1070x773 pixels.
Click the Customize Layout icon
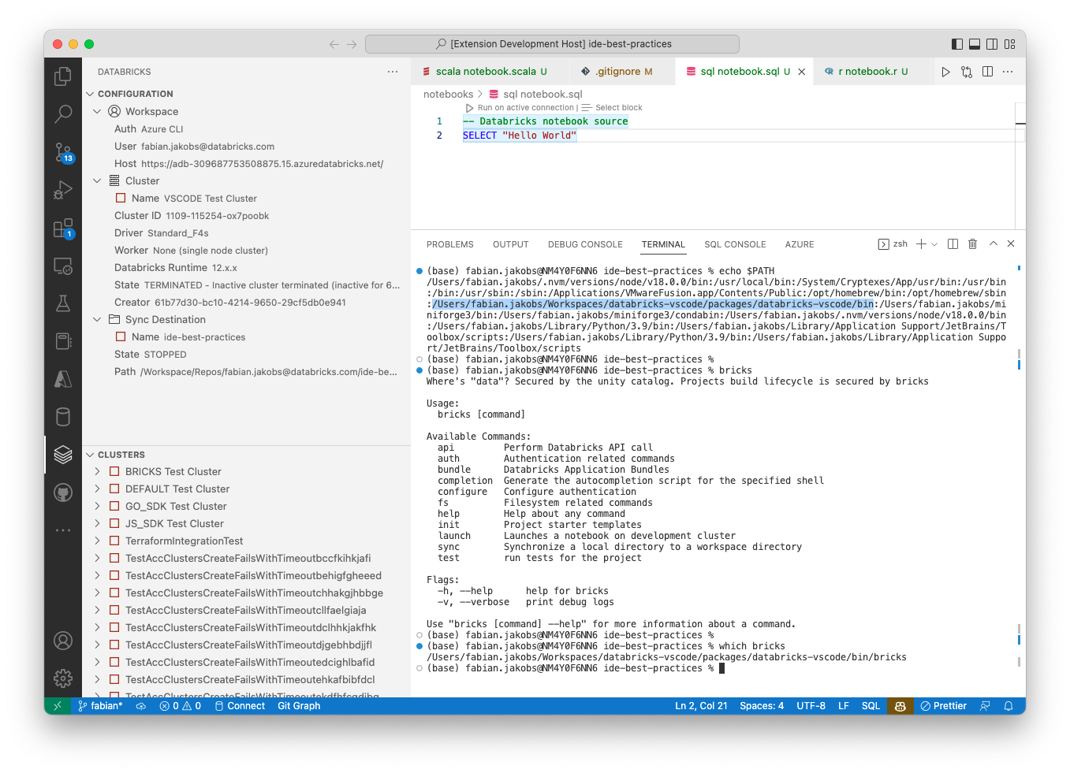[x=1010, y=44]
